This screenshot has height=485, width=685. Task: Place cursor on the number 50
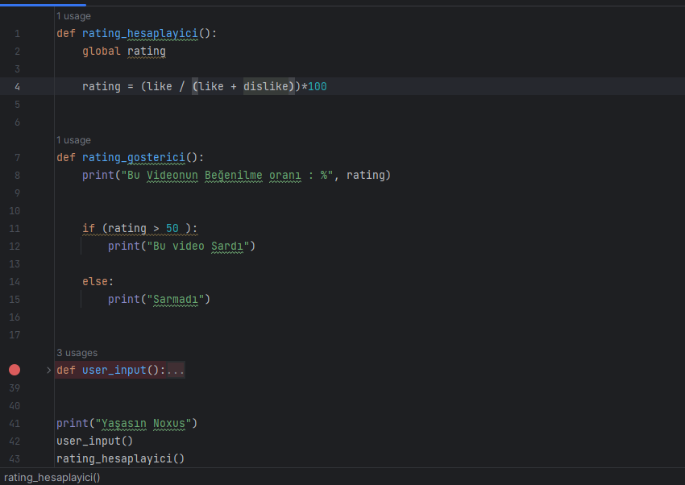click(172, 228)
